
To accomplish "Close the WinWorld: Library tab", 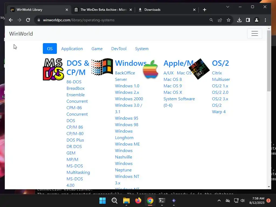I will (x=67, y=10).
